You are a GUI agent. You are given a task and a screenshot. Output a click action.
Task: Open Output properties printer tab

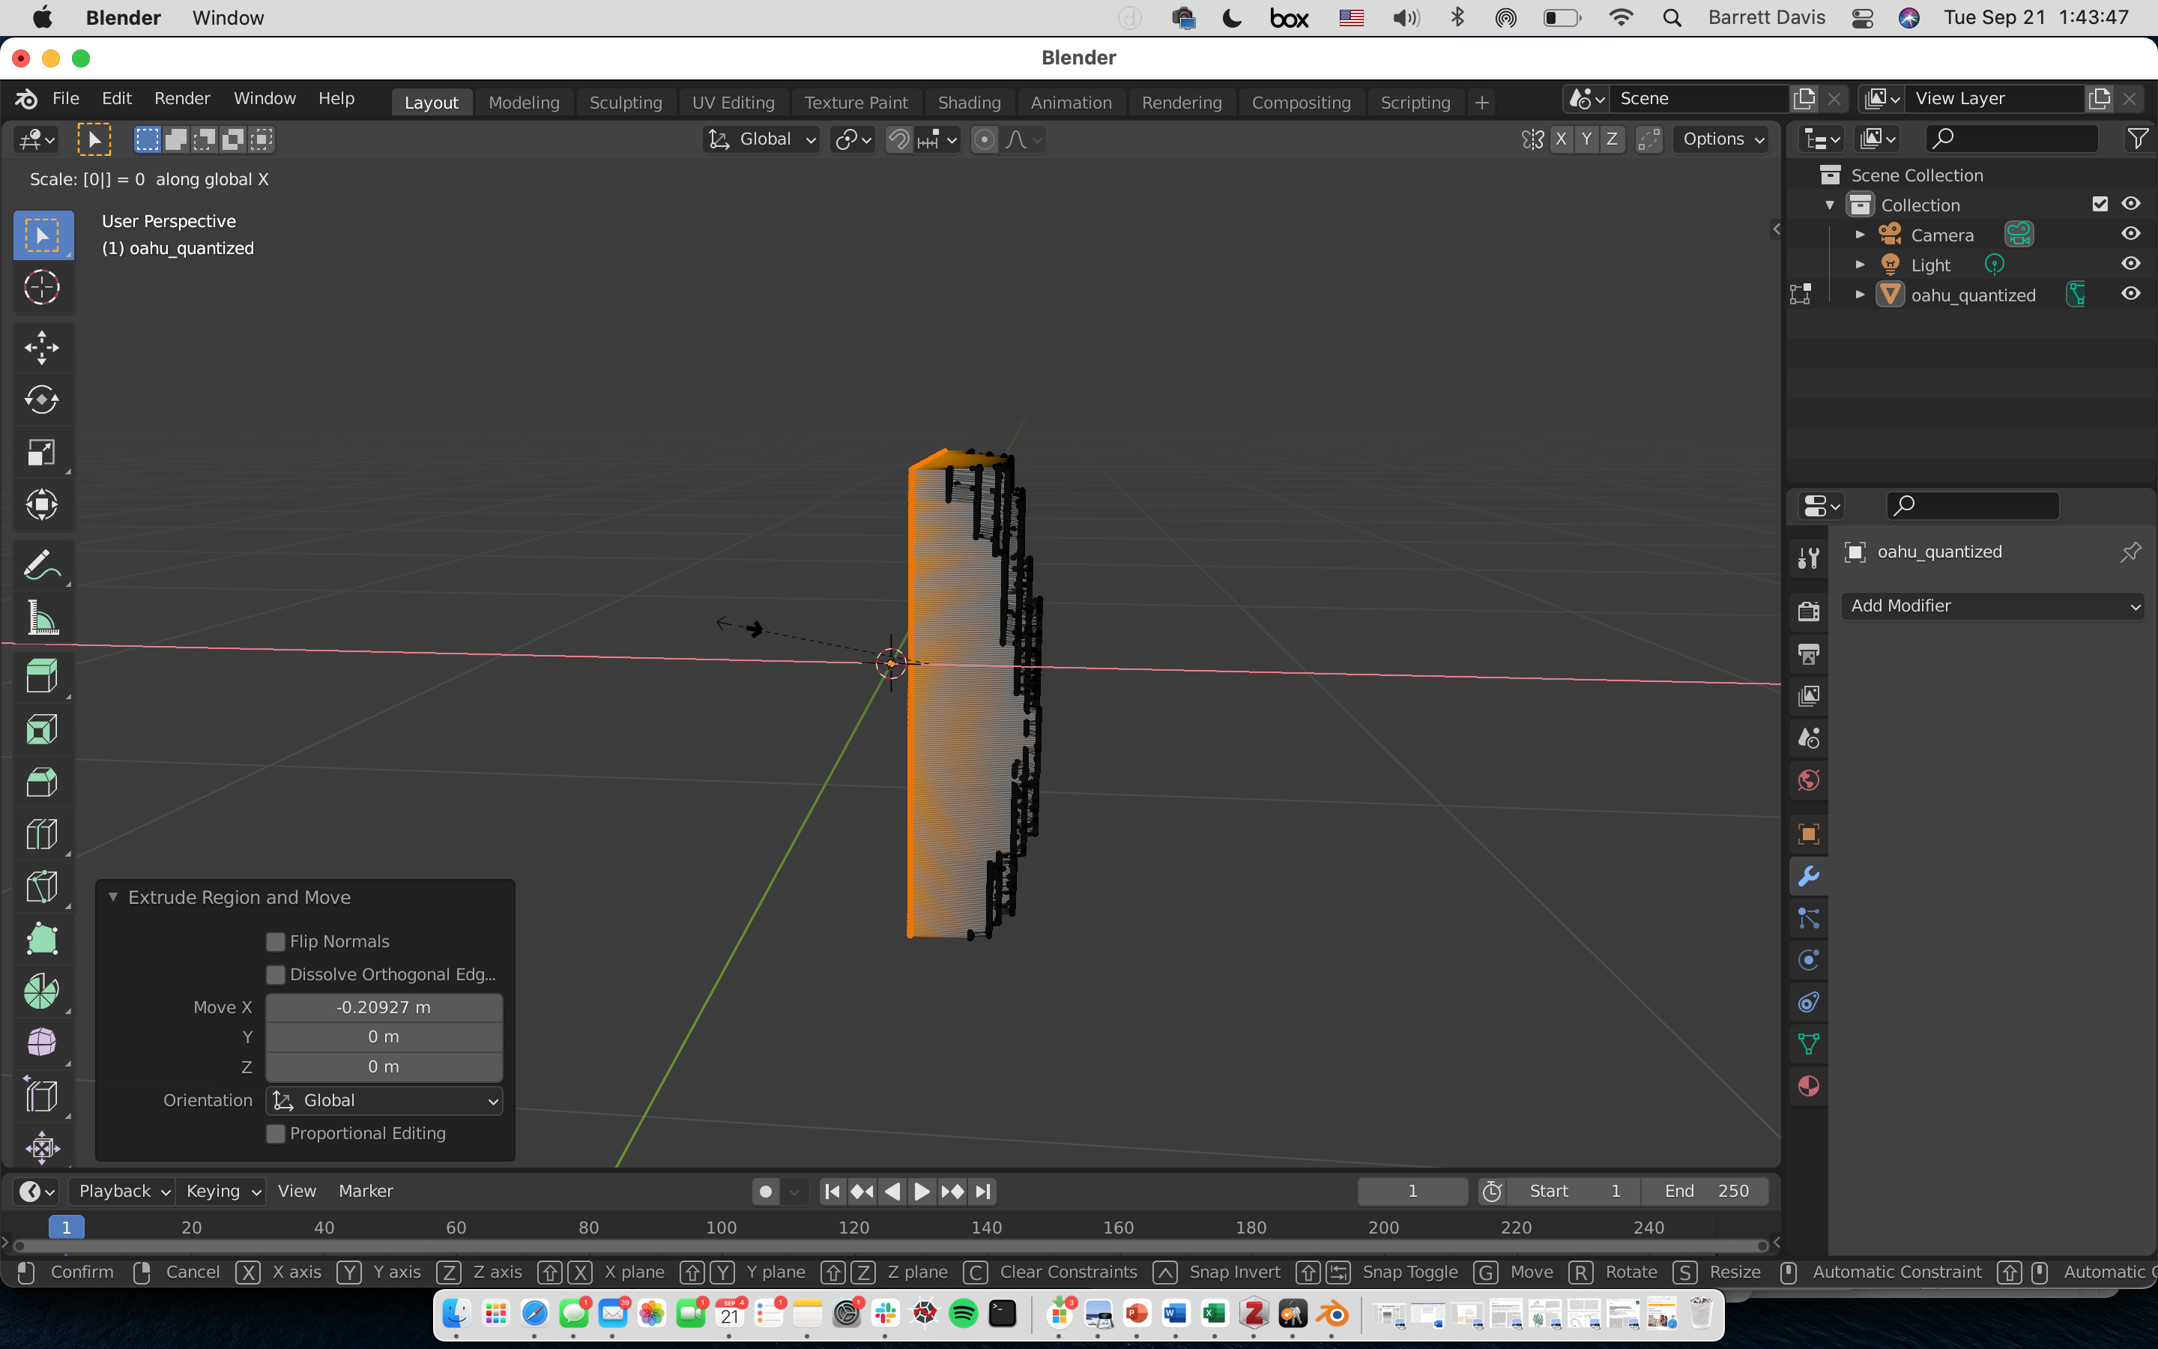point(1808,654)
